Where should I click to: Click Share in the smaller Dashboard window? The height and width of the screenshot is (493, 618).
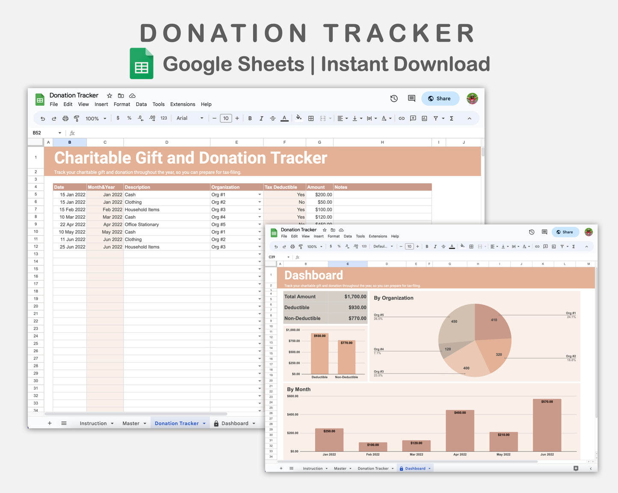565,232
